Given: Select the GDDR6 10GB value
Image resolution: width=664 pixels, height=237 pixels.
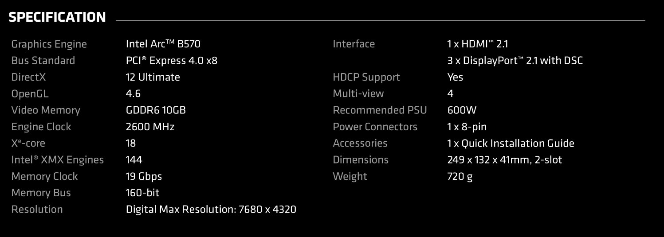Looking at the screenshot, I should click(156, 110).
